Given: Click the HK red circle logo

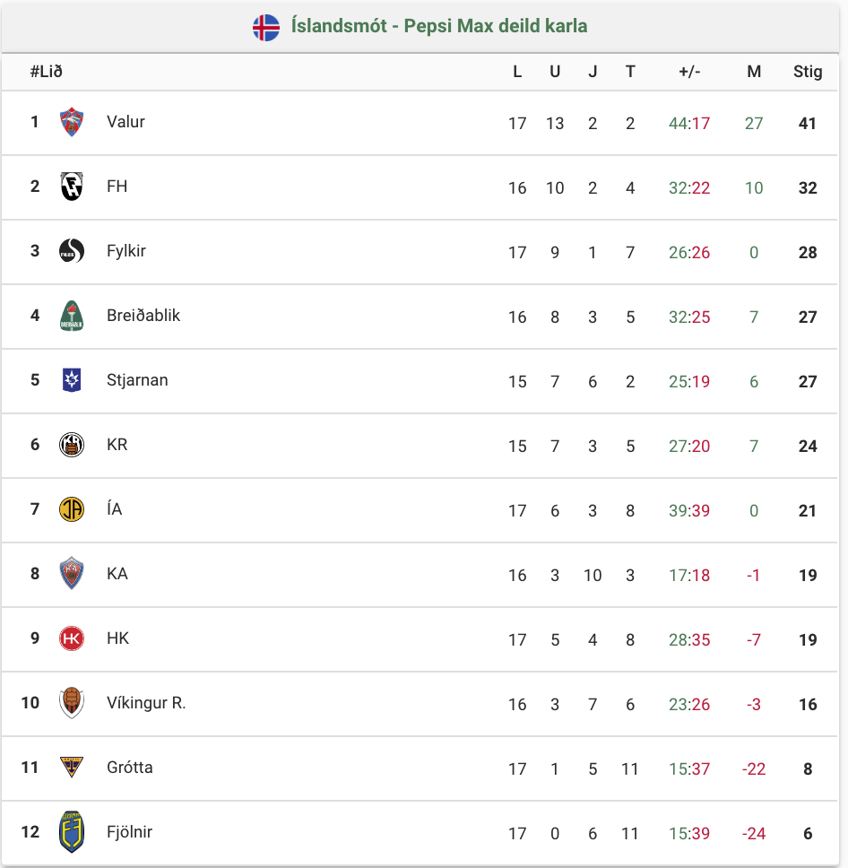Looking at the screenshot, I should pos(72,638).
